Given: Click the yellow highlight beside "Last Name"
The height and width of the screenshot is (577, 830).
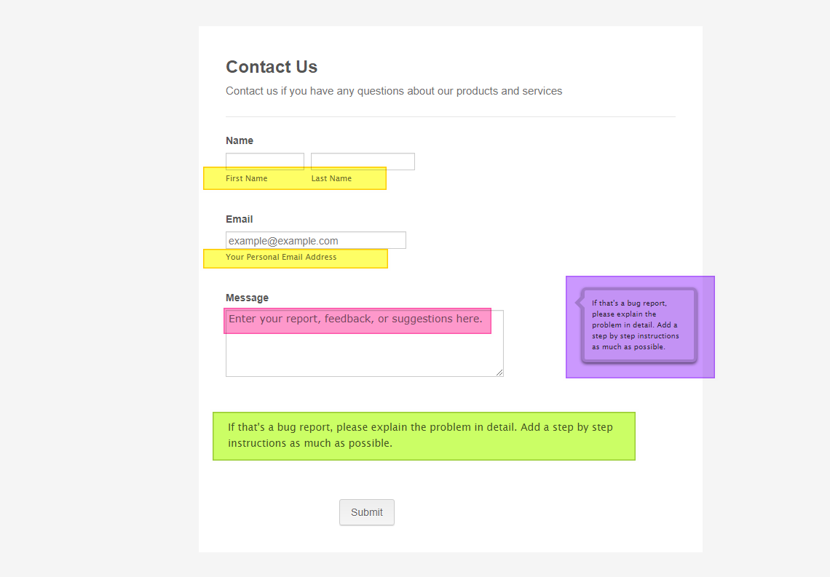Looking at the screenshot, I should (x=370, y=178).
